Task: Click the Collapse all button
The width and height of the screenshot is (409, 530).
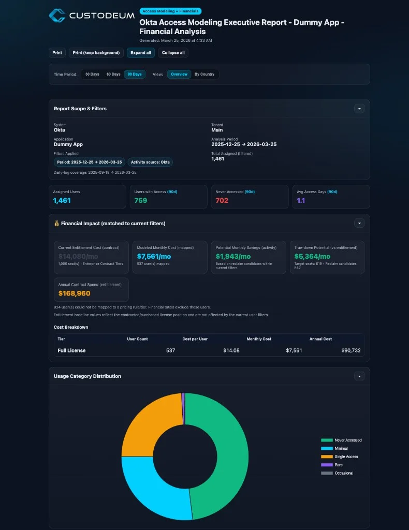Action: coord(173,53)
